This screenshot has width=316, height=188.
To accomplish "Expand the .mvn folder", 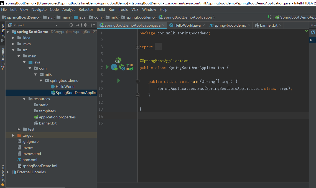I will click(13, 44).
